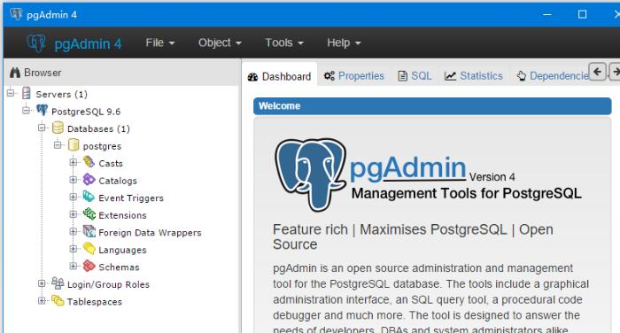The image size is (620, 333).
Task: Expand the Languages node
Action: click(74, 249)
